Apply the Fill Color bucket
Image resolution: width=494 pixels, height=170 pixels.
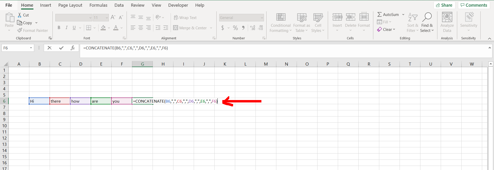(x=103, y=28)
